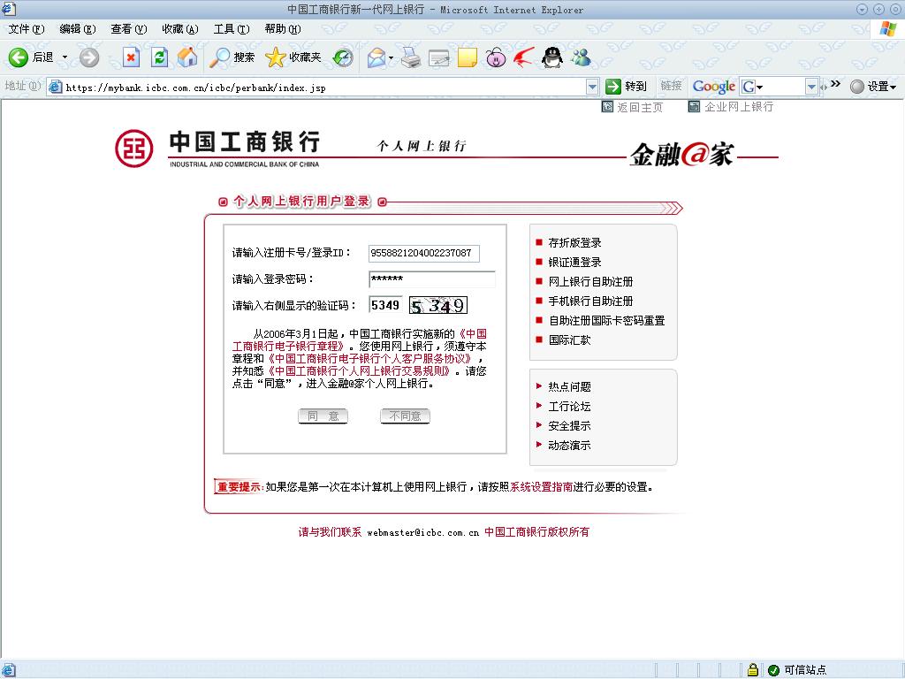Click the red bird toolbar icon
This screenshot has width=905, height=679.
tap(523, 57)
